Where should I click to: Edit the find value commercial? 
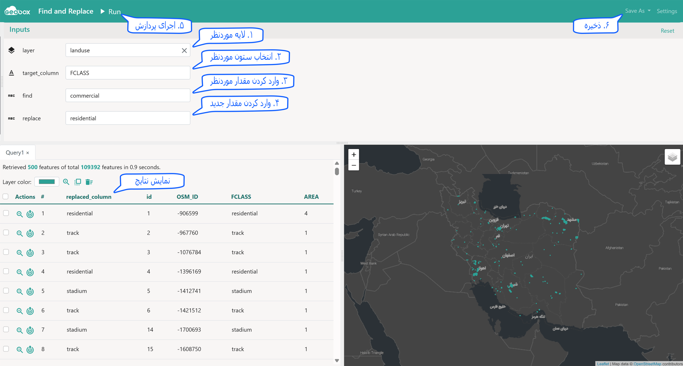coord(128,96)
